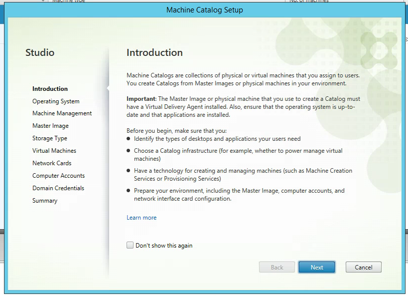Click the greyed-out Back button
Viewport: 408px width, 296px height.
point(277,267)
